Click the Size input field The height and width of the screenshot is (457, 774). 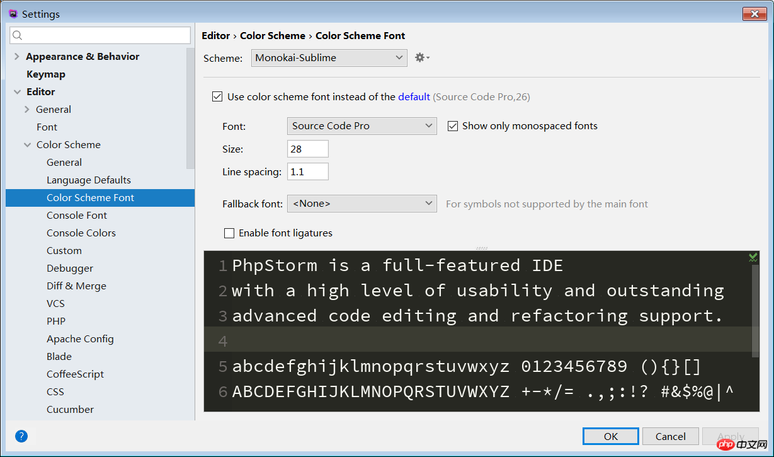pos(308,149)
